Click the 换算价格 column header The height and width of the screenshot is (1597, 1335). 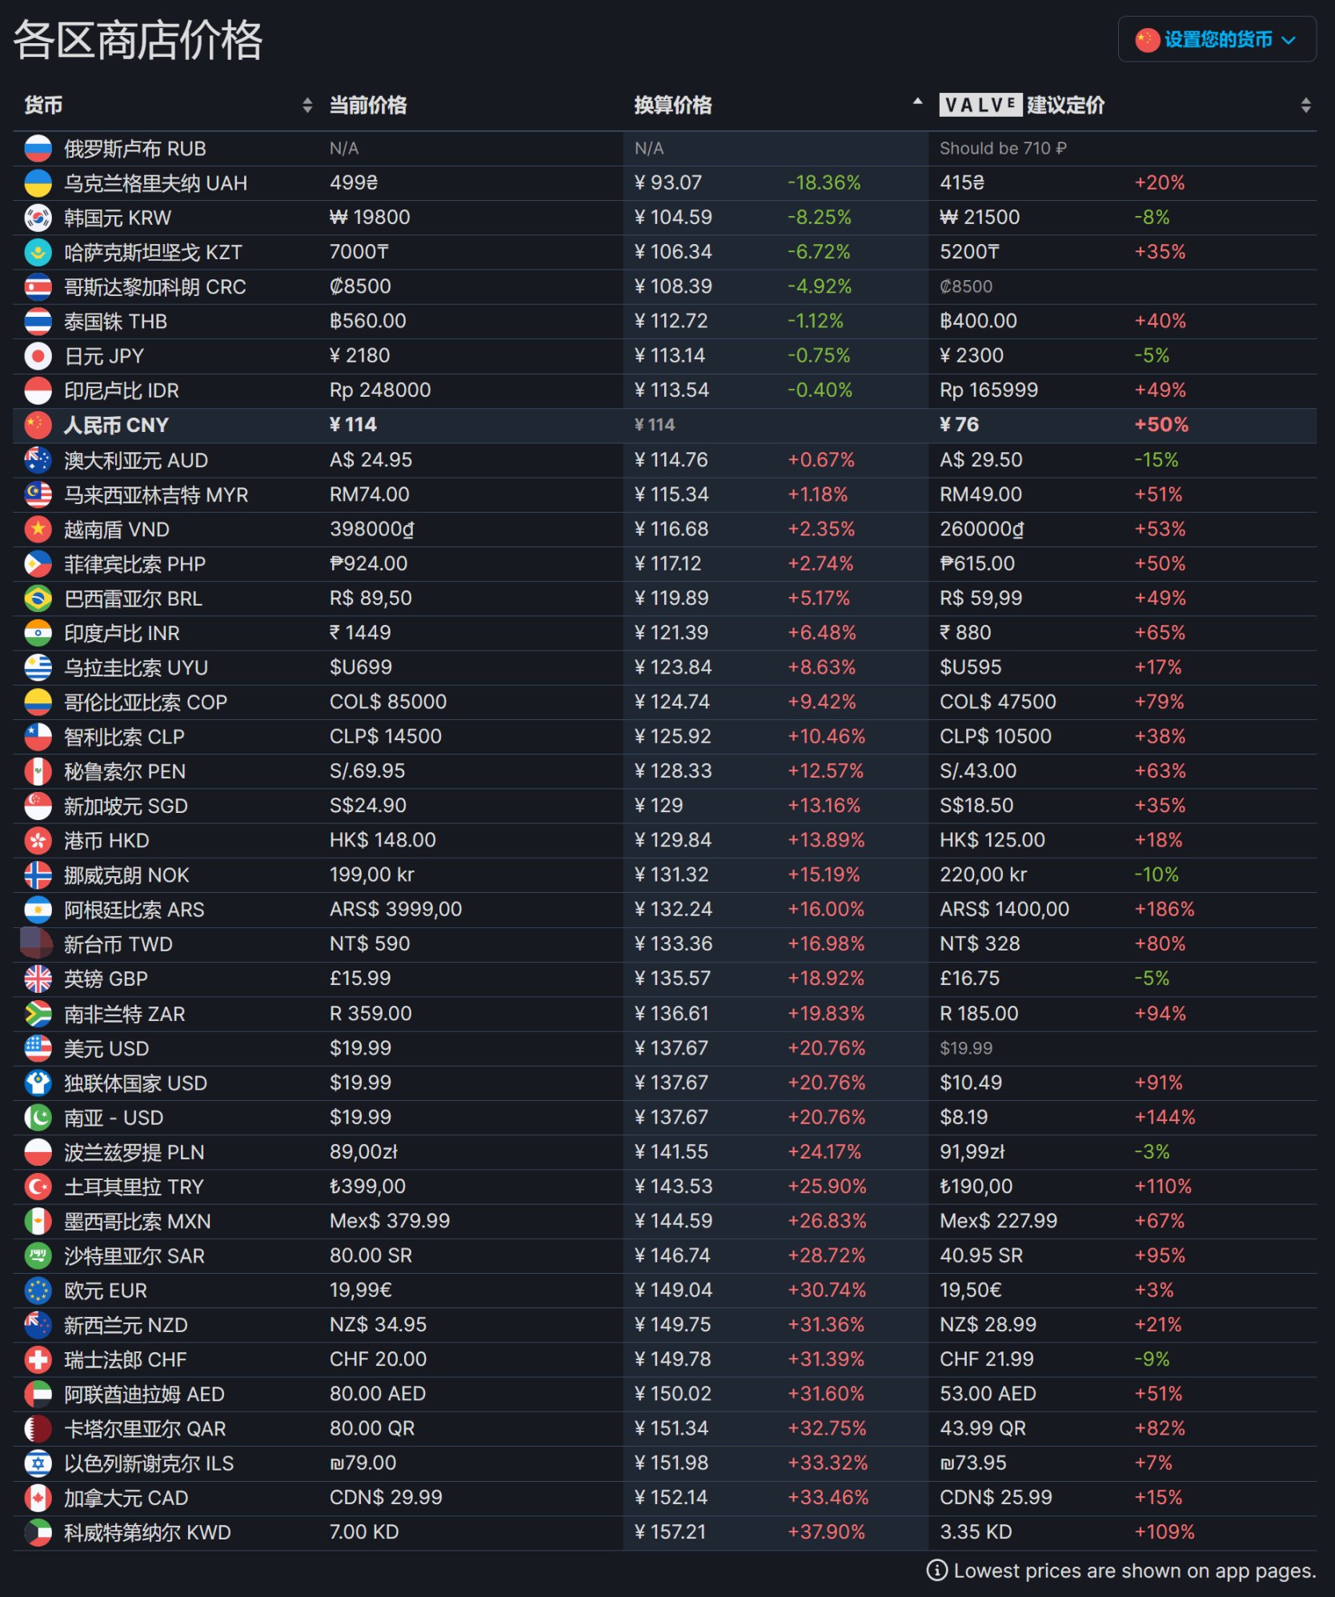point(673,105)
